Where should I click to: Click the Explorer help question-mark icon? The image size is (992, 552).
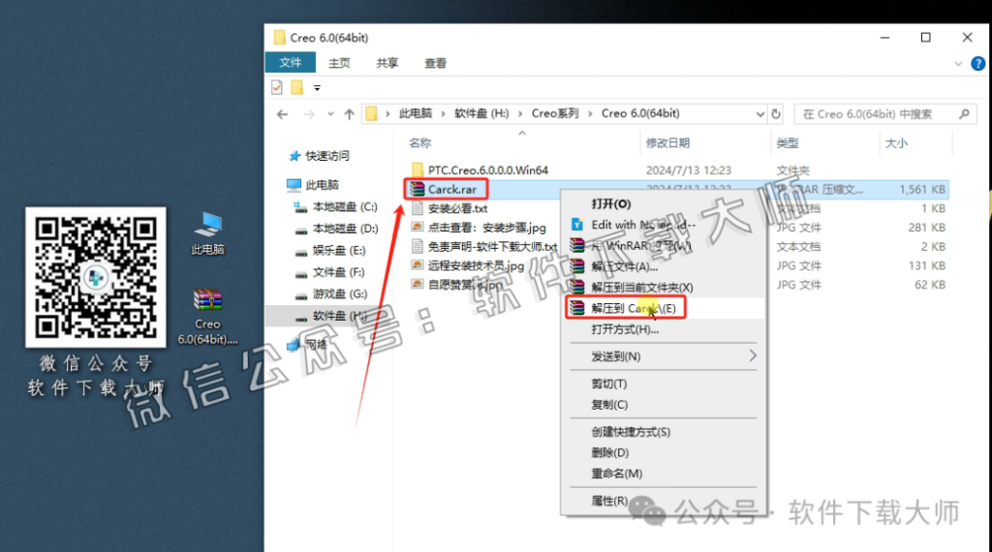point(978,64)
